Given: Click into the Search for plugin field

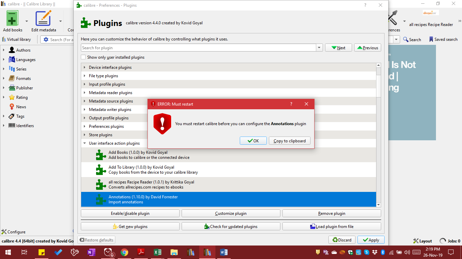Looking at the screenshot, I should [x=199, y=48].
